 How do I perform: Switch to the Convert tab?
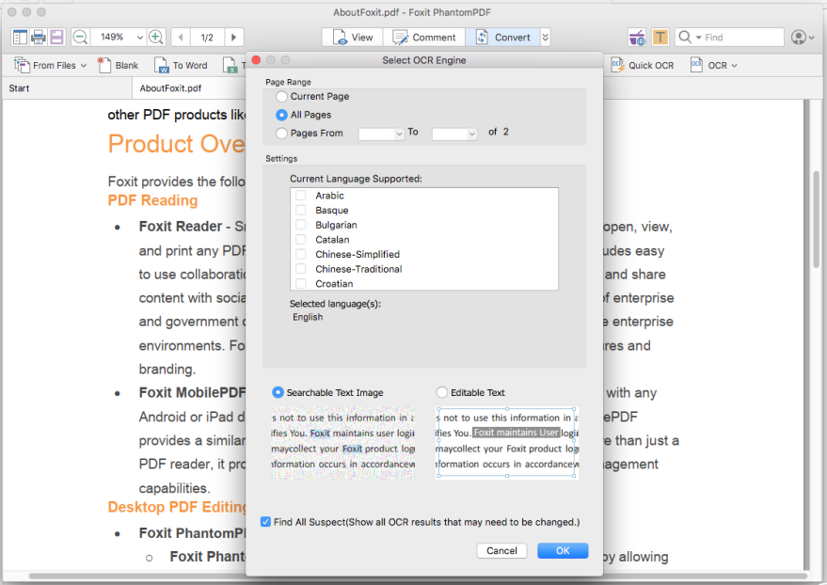[502, 38]
